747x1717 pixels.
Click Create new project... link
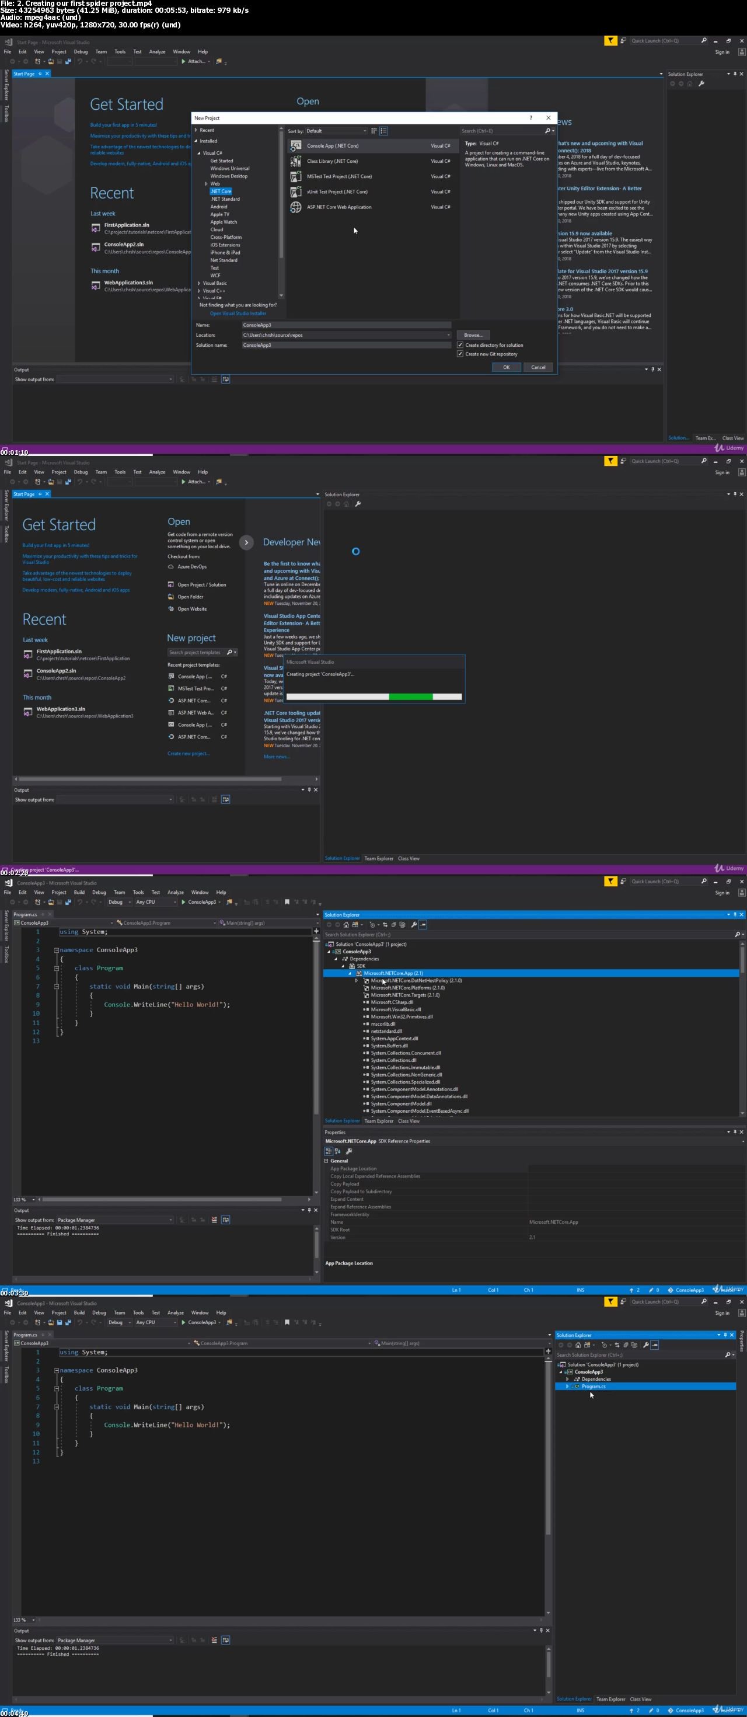(189, 753)
